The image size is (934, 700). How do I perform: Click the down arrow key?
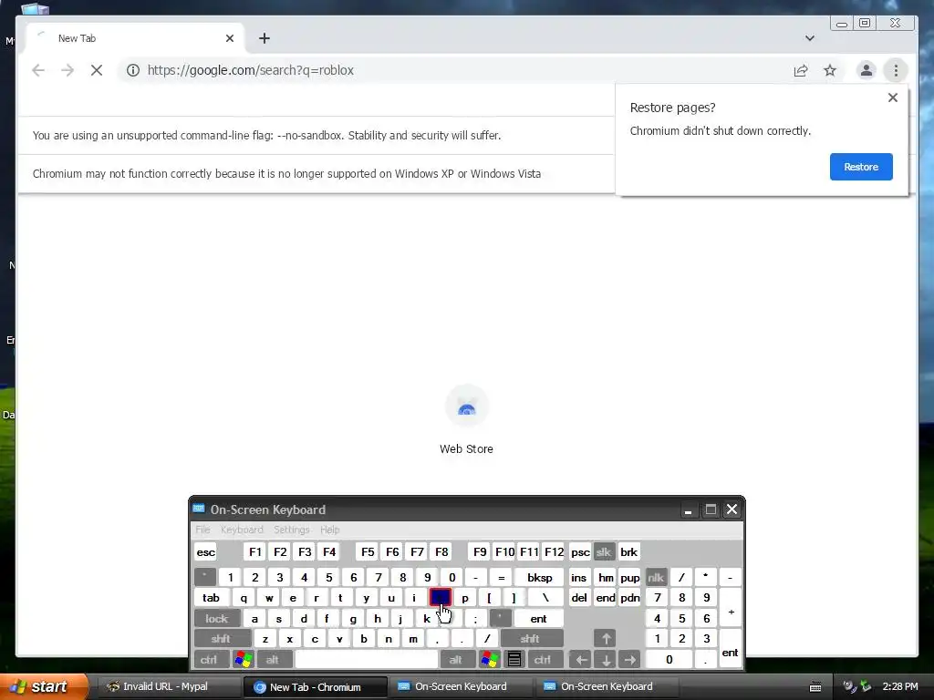point(606,660)
